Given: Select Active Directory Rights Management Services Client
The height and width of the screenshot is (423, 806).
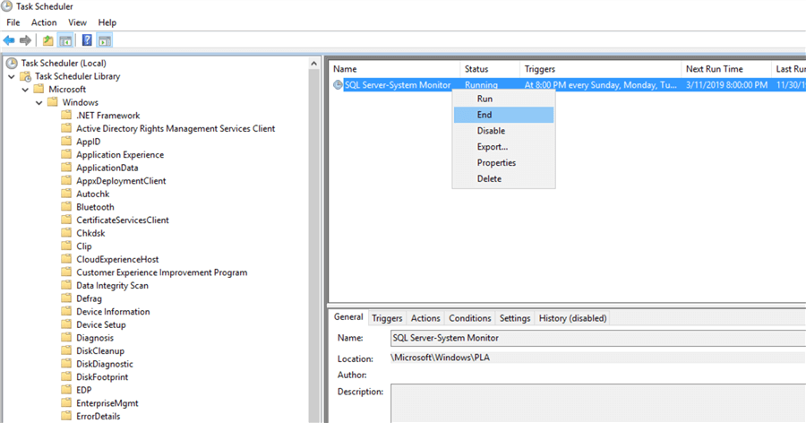Looking at the screenshot, I should tap(176, 129).
